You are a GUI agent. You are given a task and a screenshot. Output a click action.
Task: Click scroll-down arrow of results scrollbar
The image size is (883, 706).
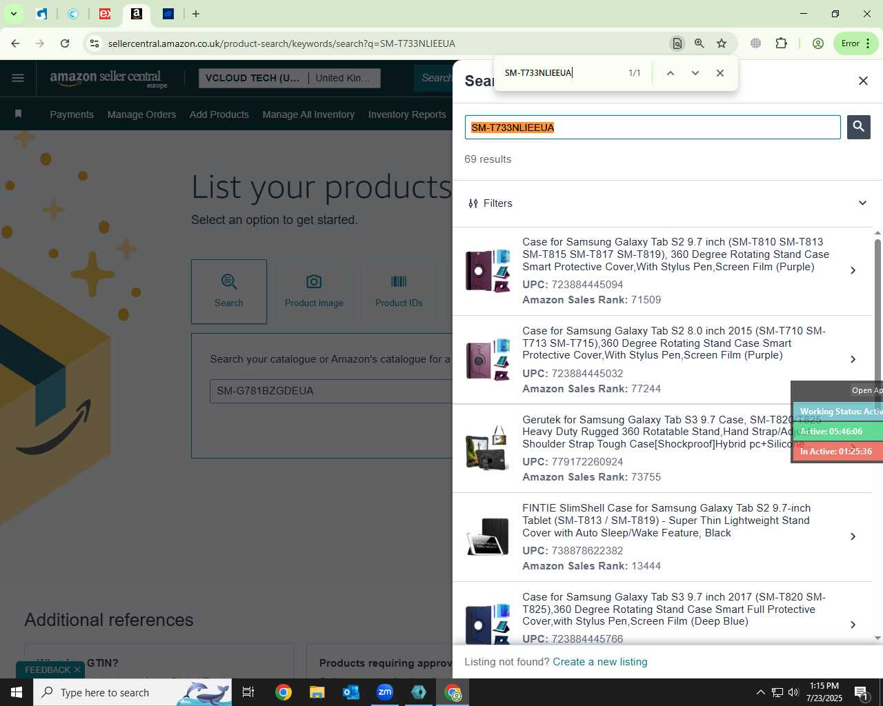coord(877,638)
